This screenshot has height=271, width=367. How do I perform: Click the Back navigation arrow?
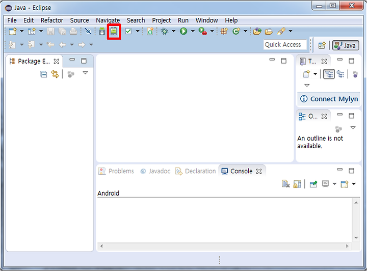[x=63, y=45]
